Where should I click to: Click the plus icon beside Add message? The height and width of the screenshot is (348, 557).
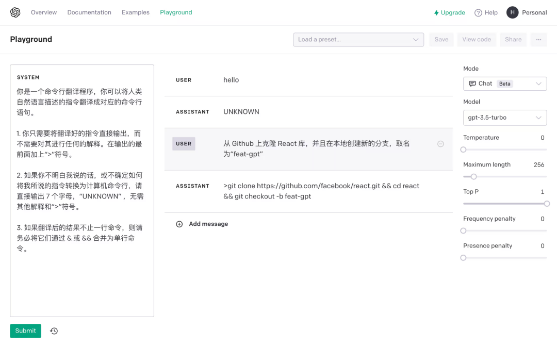point(179,224)
